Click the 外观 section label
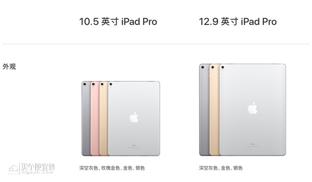 click(x=9, y=66)
